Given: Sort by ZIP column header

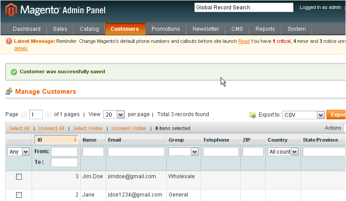Looking at the screenshot, I should click(x=247, y=140).
